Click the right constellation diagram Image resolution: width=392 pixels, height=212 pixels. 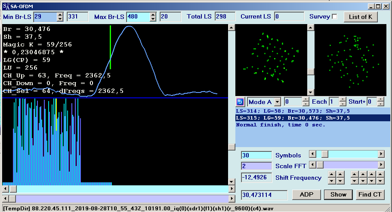click(x=350, y=60)
